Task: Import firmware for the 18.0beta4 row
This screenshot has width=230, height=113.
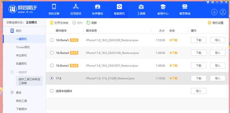Action: point(218,53)
